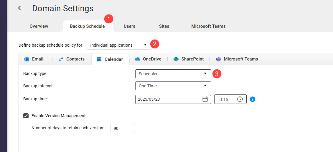Toggle Enable Version Management checkbox
This screenshot has height=152, width=333.
(26, 116)
